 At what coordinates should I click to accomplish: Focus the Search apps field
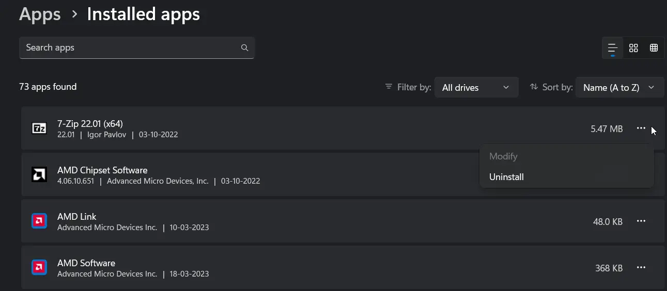[137, 47]
